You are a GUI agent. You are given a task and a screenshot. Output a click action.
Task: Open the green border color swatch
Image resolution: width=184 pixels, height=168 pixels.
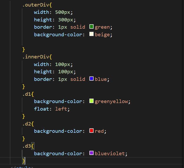[91, 27]
